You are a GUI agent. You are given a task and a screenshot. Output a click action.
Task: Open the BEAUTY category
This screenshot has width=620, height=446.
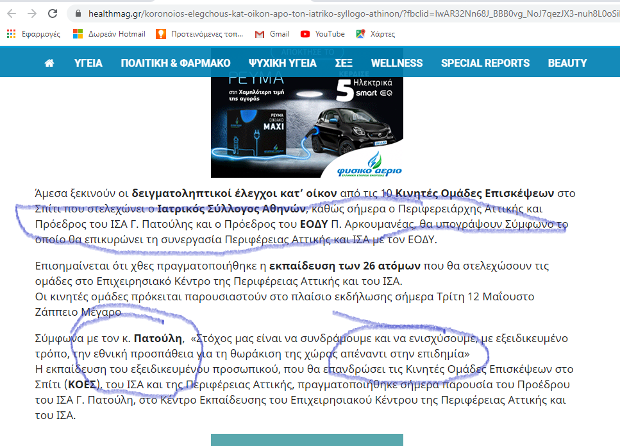567,63
